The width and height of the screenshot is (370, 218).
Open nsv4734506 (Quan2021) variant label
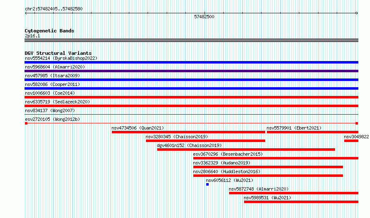pos(138,128)
